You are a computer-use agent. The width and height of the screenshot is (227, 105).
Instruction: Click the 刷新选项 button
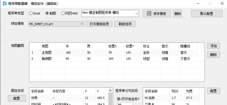(125, 24)
